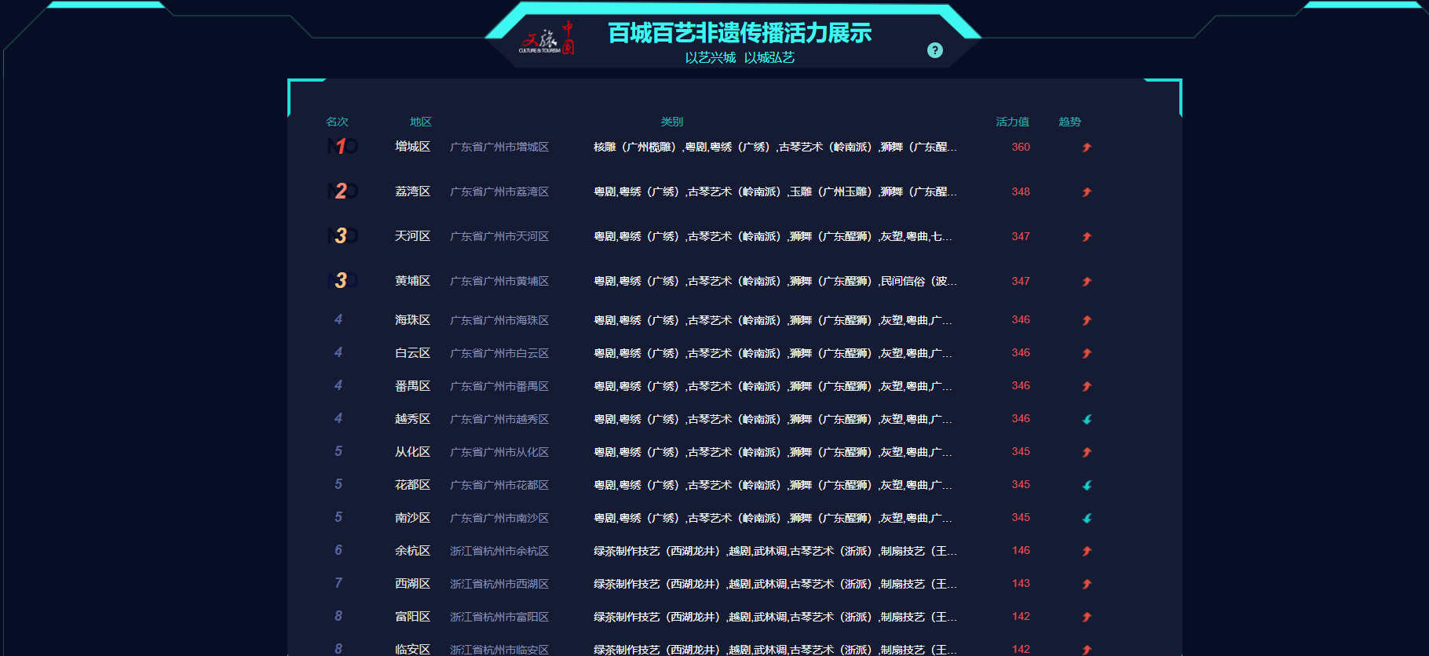Click the 类别 column header
Viewport: 1429px width, 656px height.
pos(671,122)
